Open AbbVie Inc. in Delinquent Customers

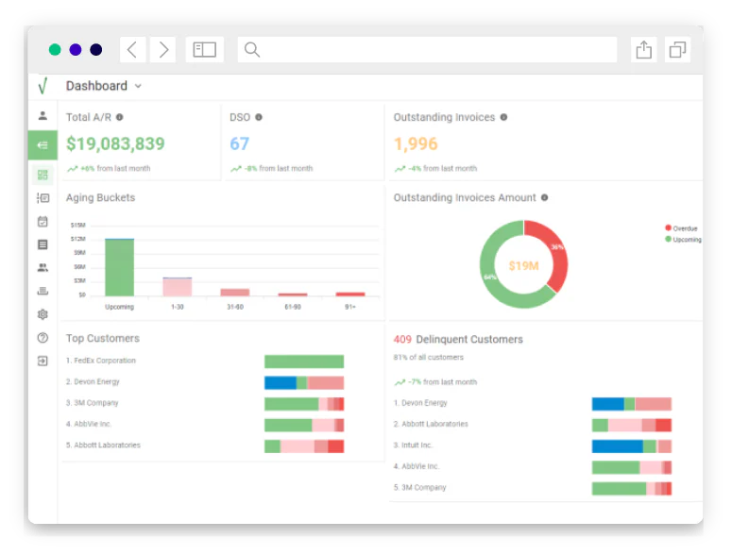pyautogui.click(x=417, y=466)
